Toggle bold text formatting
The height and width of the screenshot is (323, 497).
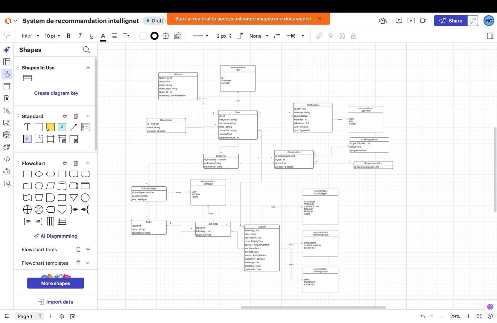point(69,36)
